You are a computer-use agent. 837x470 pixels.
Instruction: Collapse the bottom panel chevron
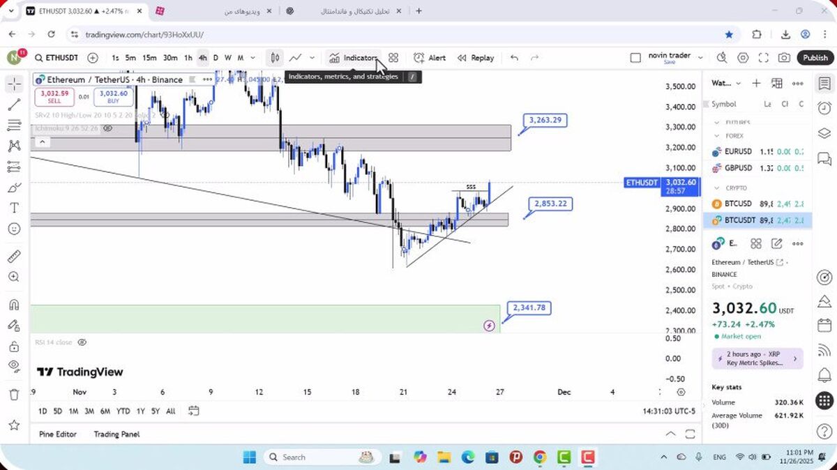click(x=670, y=434)
